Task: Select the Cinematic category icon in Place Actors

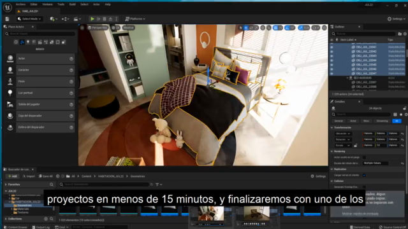Action: coord(40,42)
